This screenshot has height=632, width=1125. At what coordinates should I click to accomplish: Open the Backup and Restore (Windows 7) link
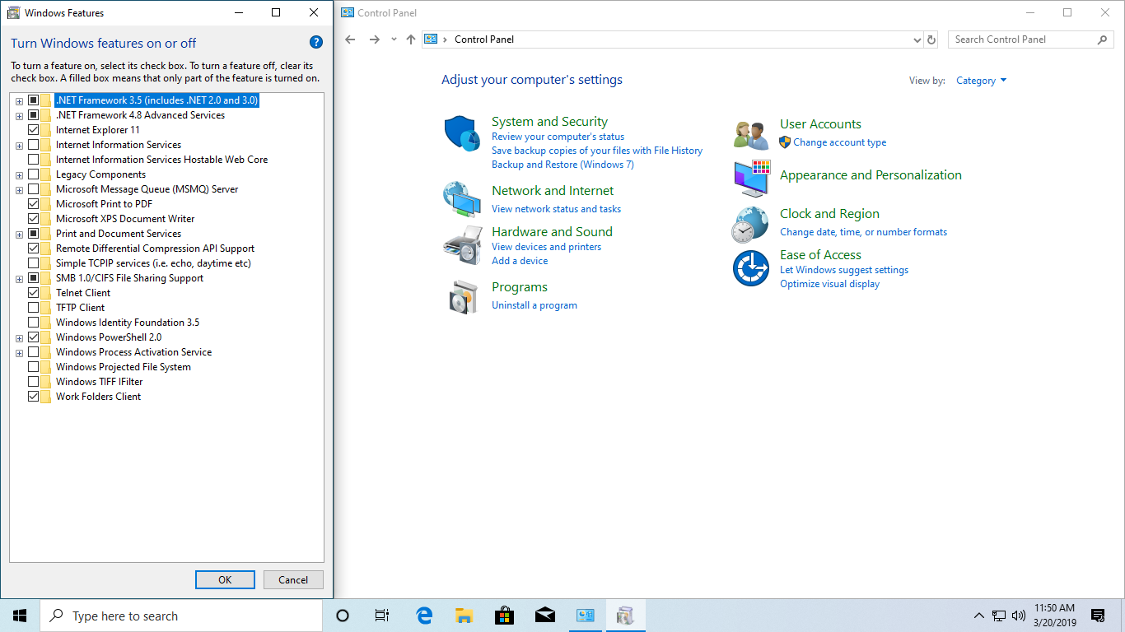click(562, 165)
